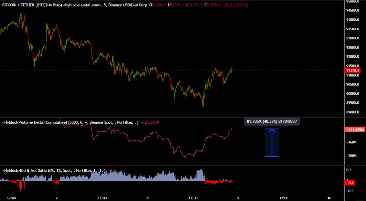The width and height of the screenshot is (366, 201).
Task: Click the date label 10 on time axis
Action: coord(329,198)
